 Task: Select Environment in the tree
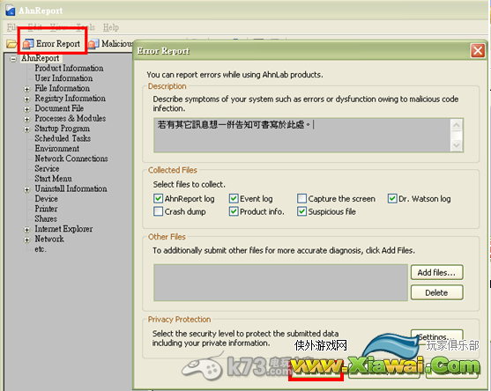pos(56,148)
